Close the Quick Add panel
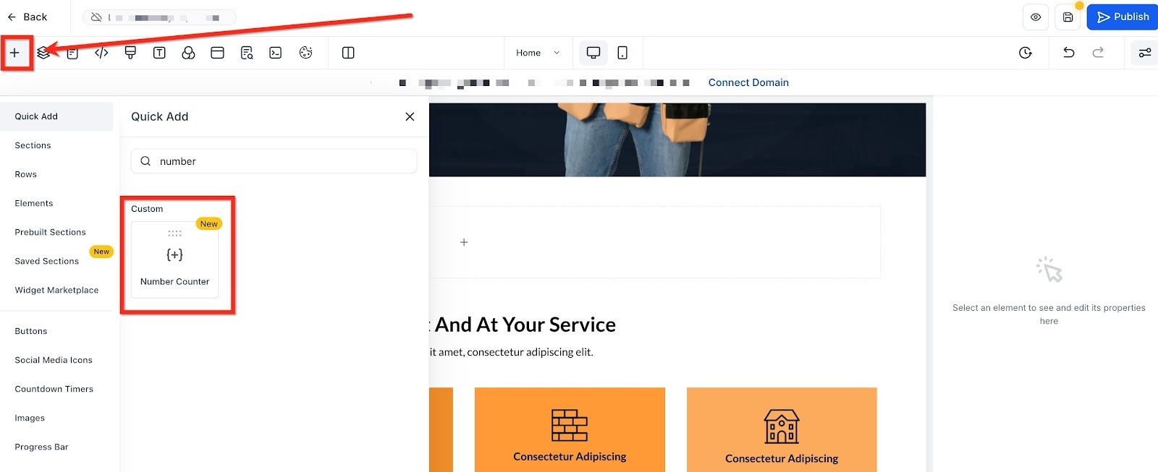This screenshot has height=472, width=1158. [x=410, y=116]
